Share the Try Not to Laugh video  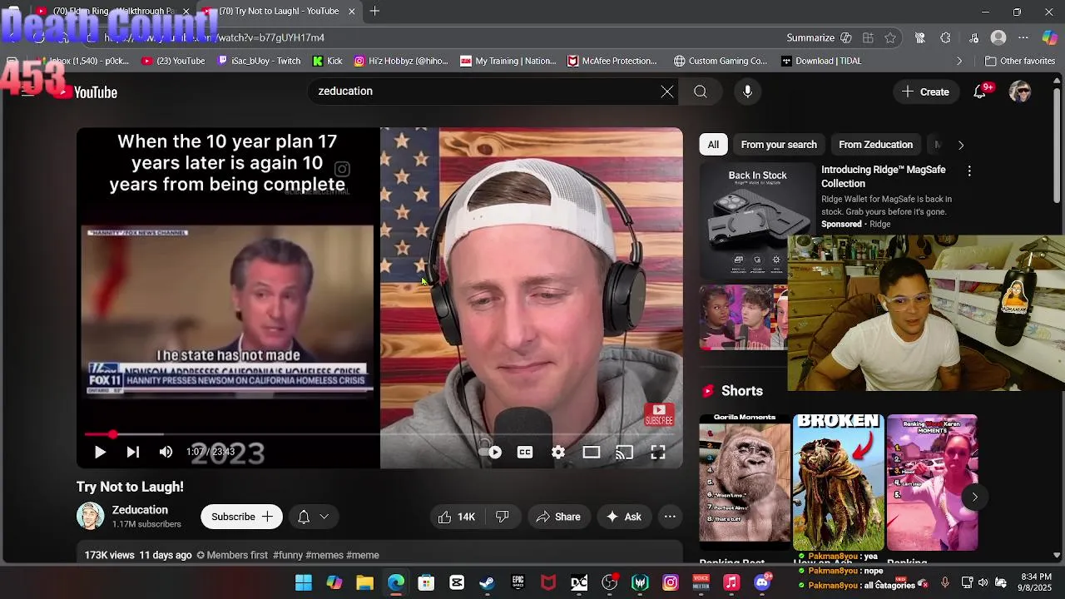(x=558, y=517)
